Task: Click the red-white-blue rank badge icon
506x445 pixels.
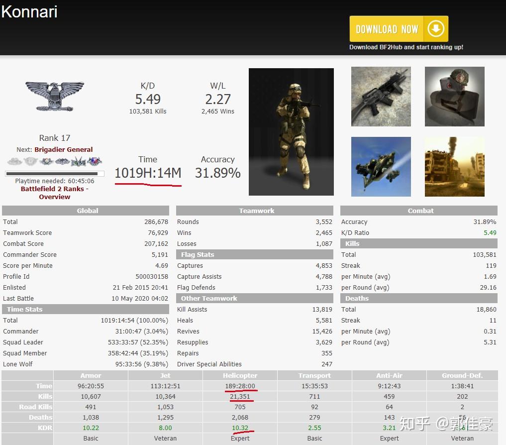Action: coord(95,161)
